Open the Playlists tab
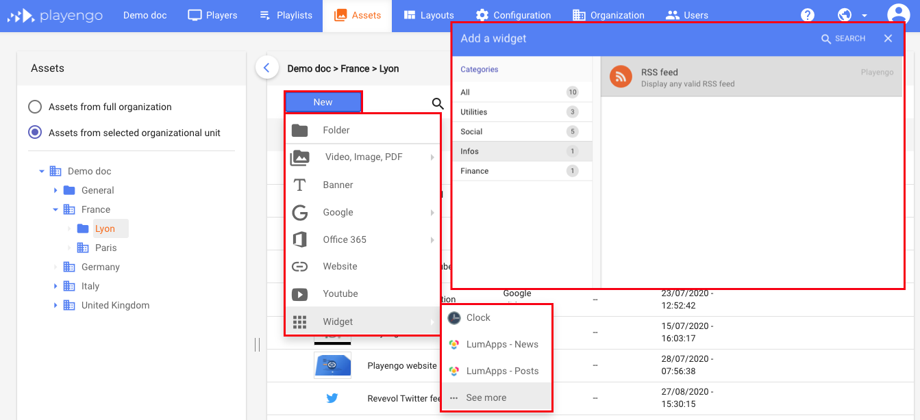The width and height of the screenshot is (920, 420). click(286, 15)
